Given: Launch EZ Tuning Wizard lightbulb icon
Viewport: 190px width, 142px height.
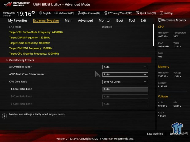Looking at the screenshot, I should click(106, 13).
